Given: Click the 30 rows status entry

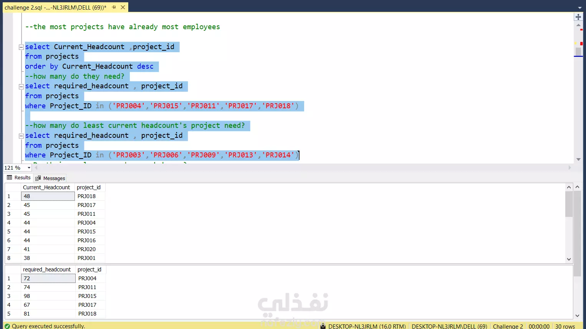Looking at the screenshot, I should click(x=565, y=326).
